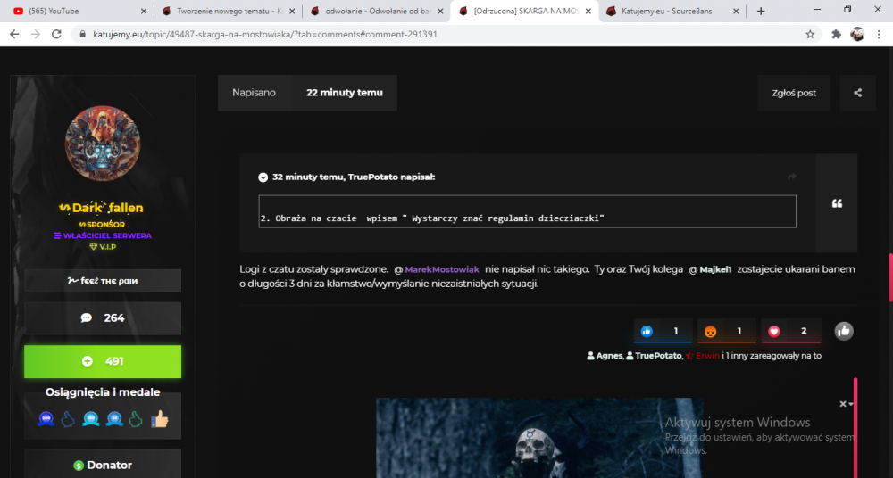Reload the current page
893x478 pixels.
[x=56, y=34]
